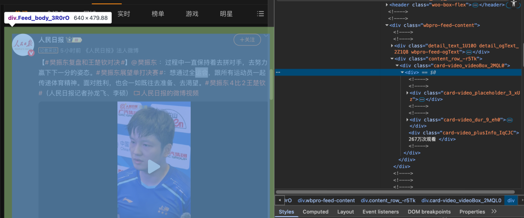Switch to the Computed tab
Screen dimensions: 524x218
(x=315, y=212)
